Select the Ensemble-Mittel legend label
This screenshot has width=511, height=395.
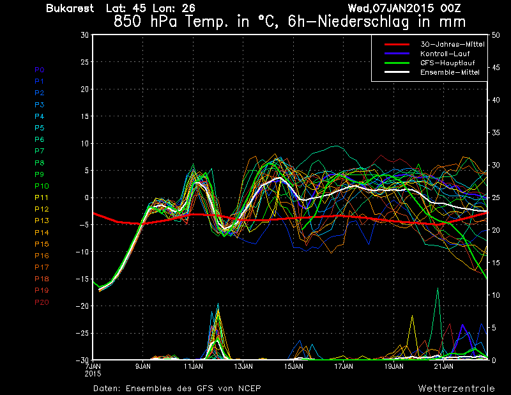tap(450, 73)
